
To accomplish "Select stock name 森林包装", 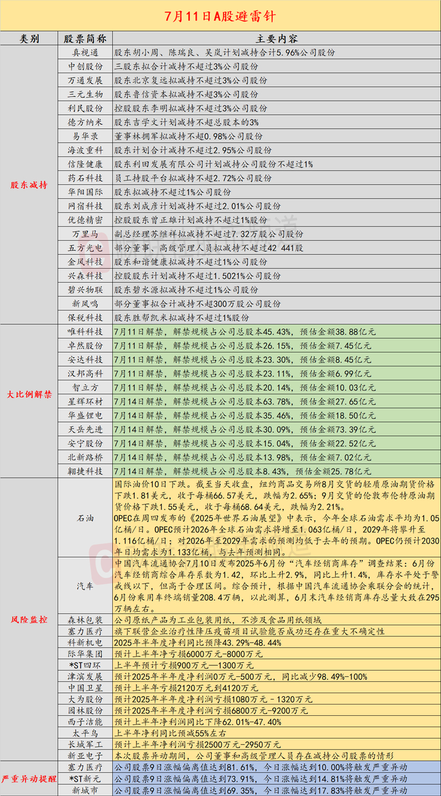I will 85,620.
